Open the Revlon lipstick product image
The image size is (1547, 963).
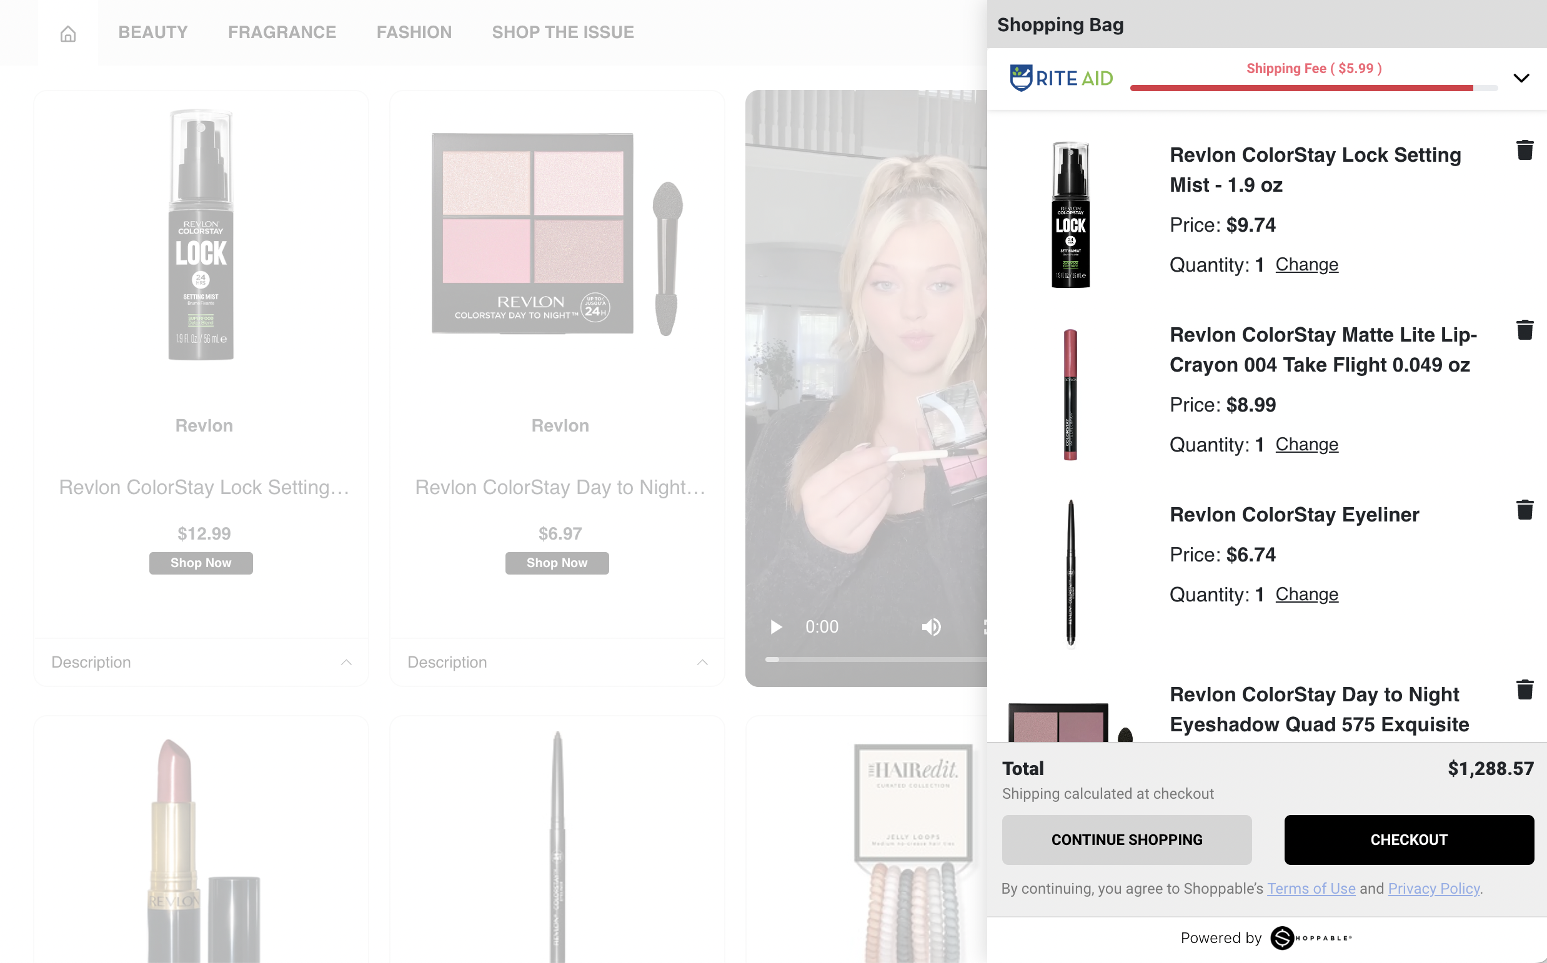(202, 850)
